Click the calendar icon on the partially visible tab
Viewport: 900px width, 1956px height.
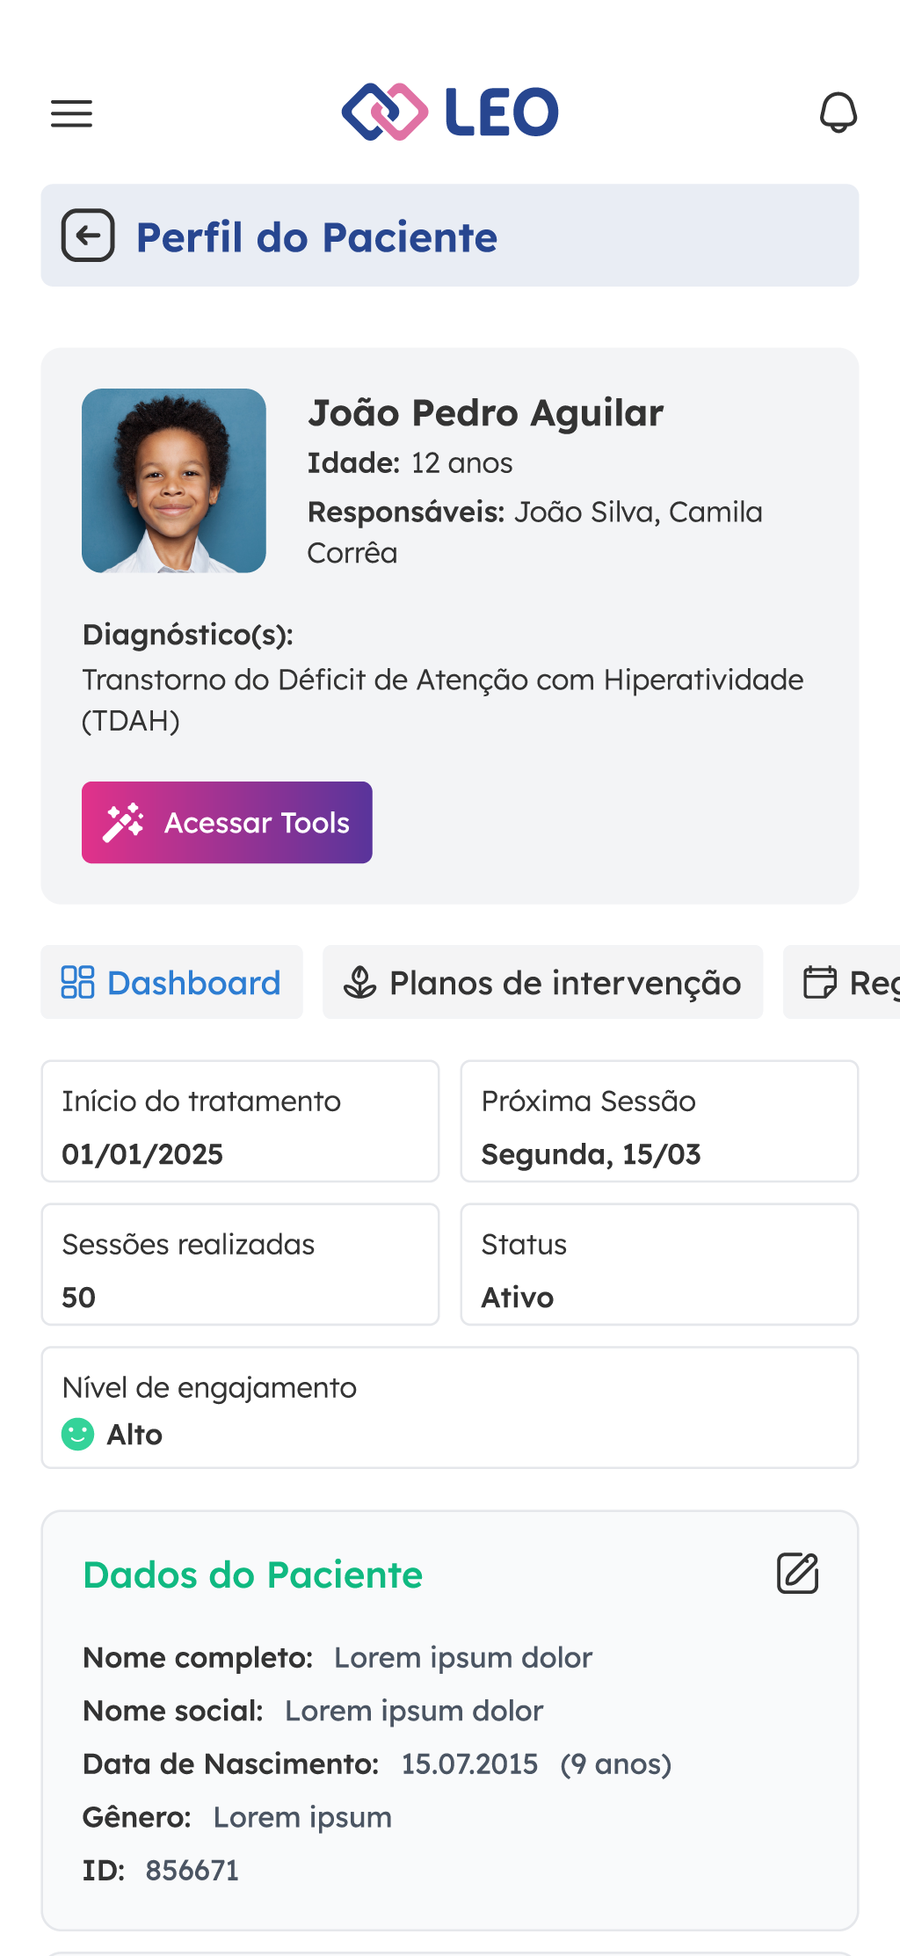[820, 982]
